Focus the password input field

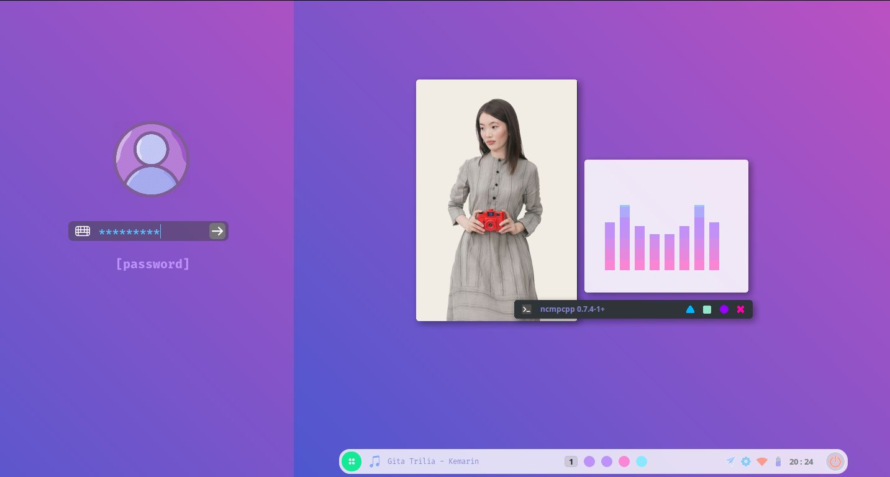pos(149,232)
